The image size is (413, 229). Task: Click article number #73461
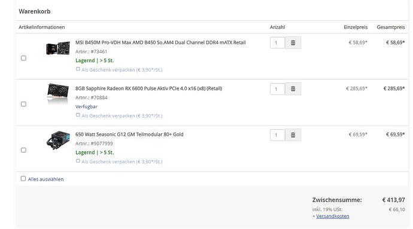91,51
